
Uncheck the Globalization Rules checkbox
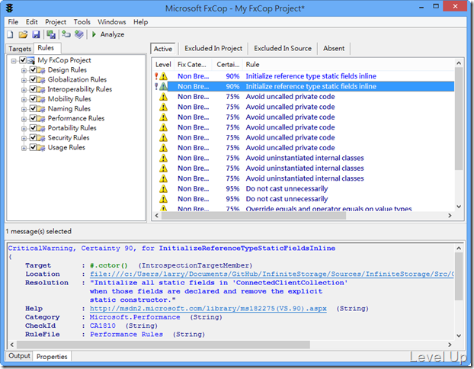pos(33,79)
